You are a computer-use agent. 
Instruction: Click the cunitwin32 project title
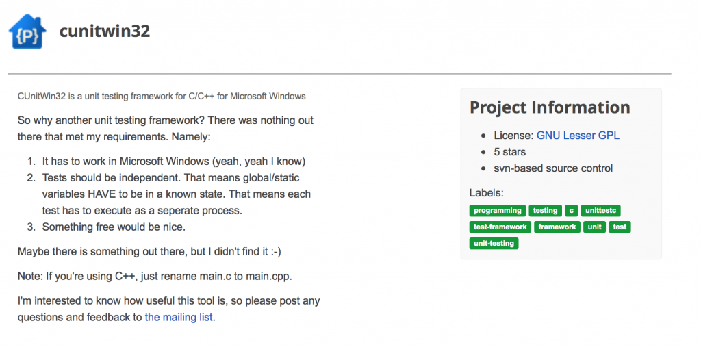tap(105, 31)
